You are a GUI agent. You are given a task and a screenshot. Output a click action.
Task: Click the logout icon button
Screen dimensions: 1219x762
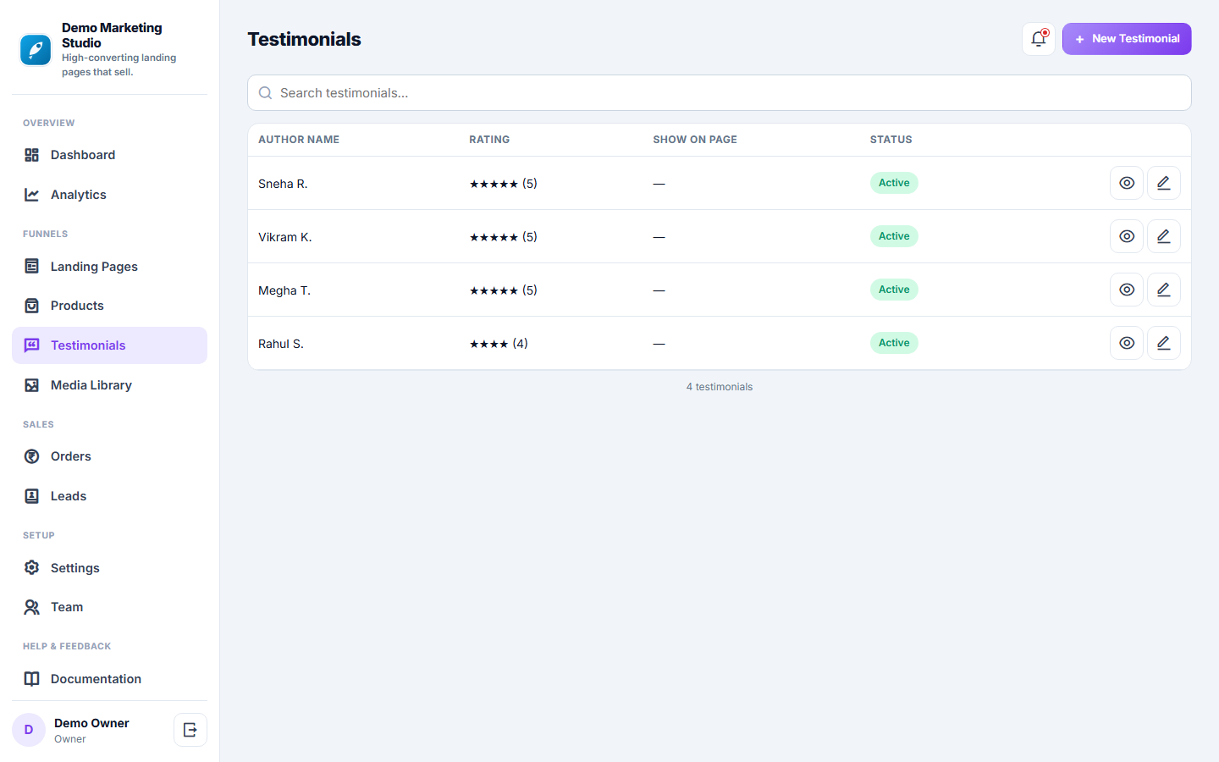190,730
